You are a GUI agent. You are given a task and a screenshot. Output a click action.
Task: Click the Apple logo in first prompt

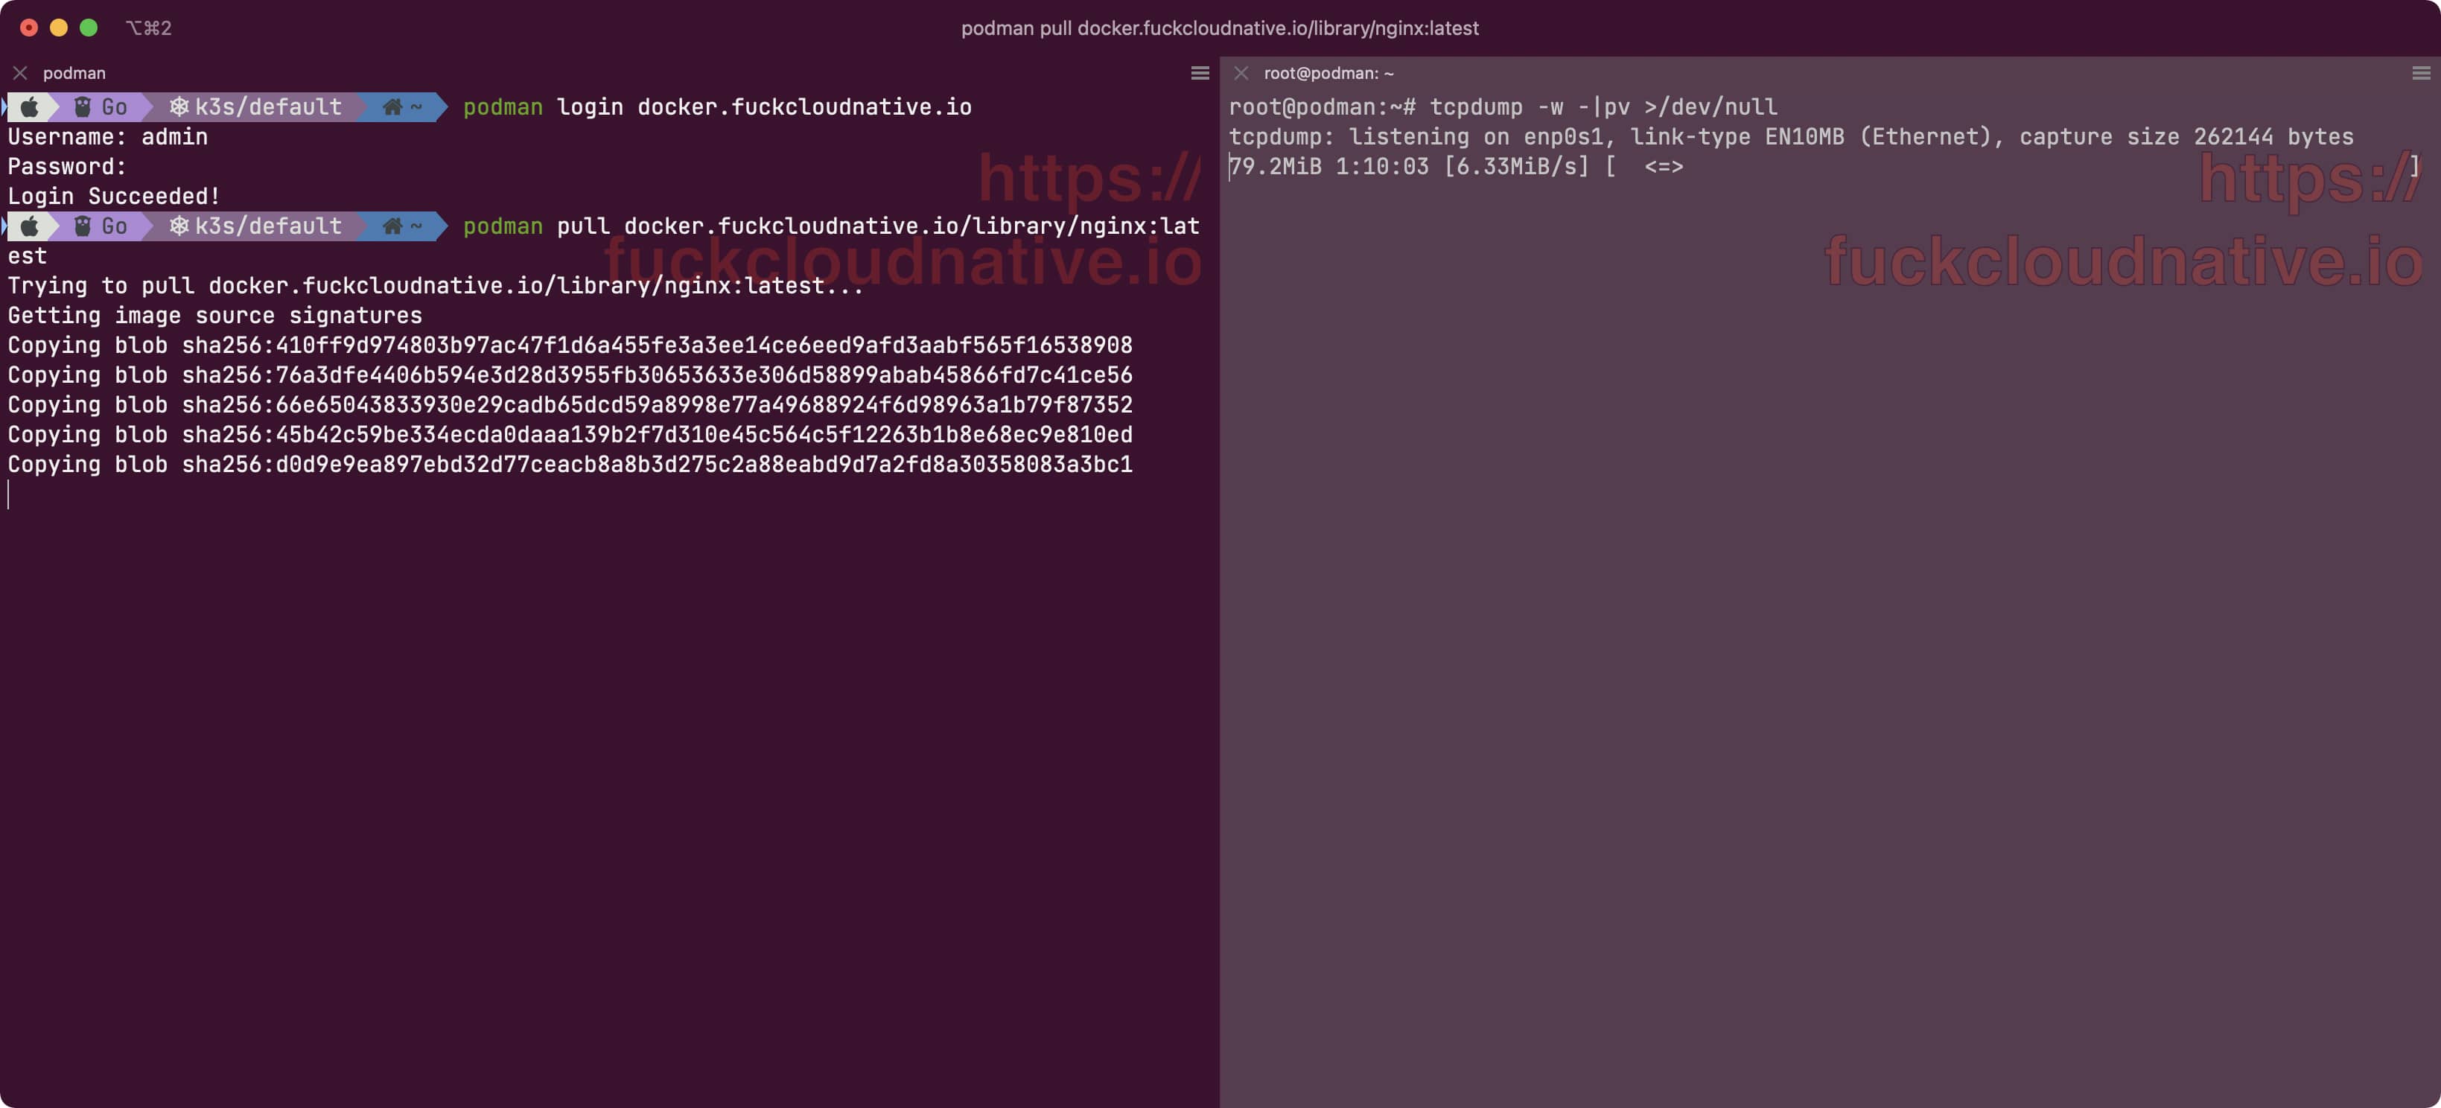[x=29, y=107]
